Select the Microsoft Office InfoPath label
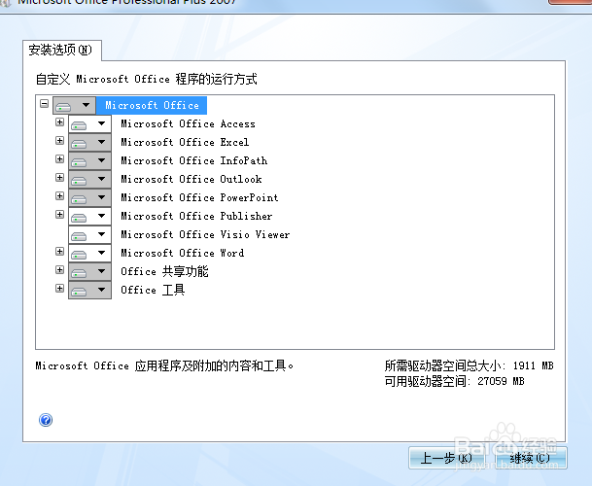Viewport: 592px width, 486px height. 194,161
